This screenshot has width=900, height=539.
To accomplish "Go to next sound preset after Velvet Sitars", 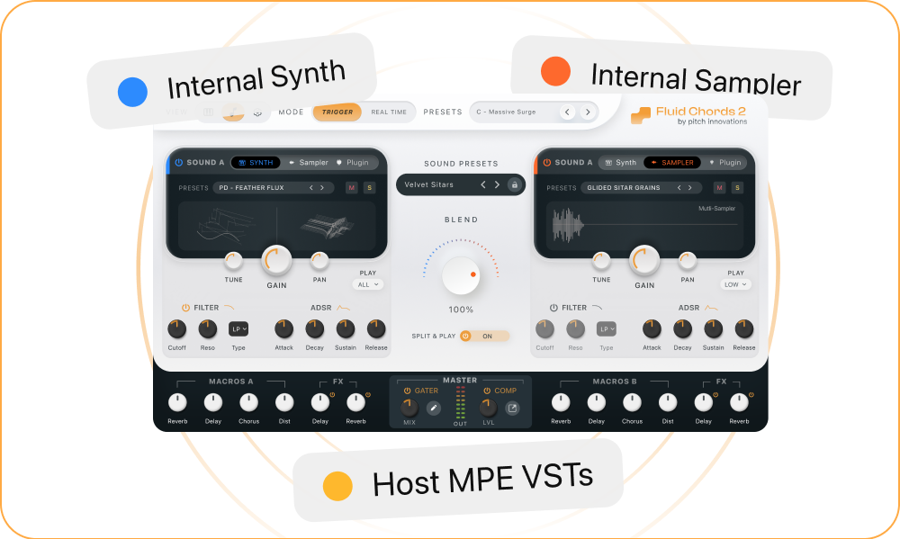I will (x=497, y=184).
